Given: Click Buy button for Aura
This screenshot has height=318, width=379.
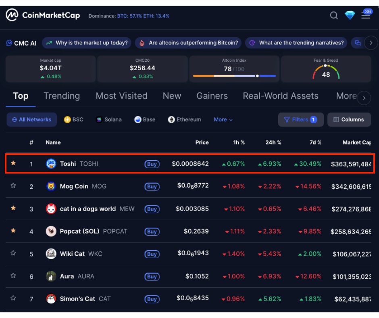Looking at the screenshot, I should (152, 276).
